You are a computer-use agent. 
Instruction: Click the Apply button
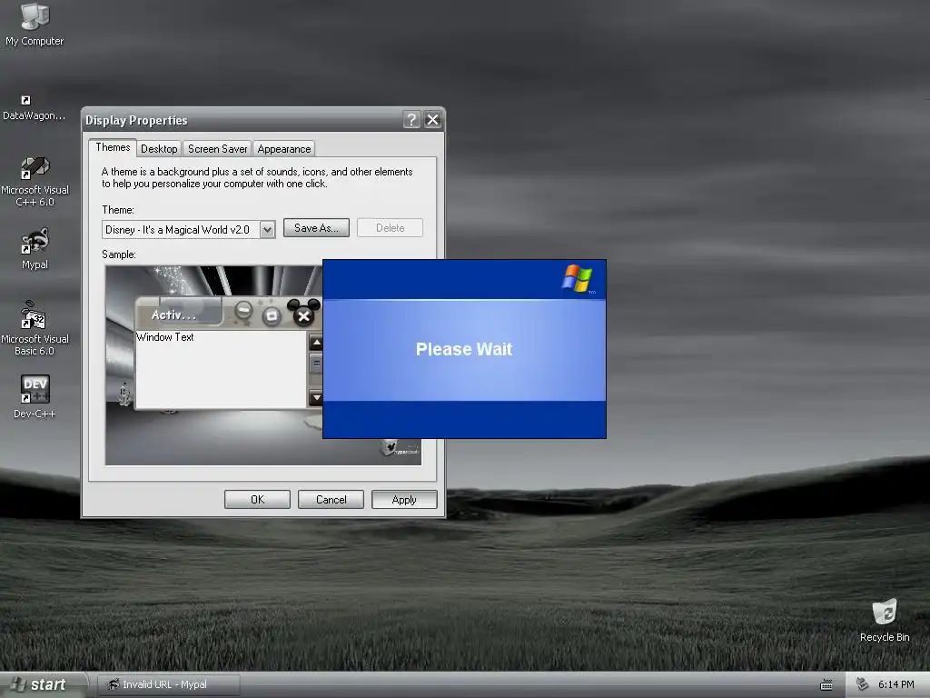pos(404,499)
